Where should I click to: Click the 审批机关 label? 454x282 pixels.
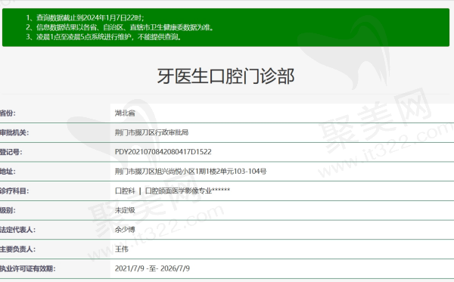(14, 132)
